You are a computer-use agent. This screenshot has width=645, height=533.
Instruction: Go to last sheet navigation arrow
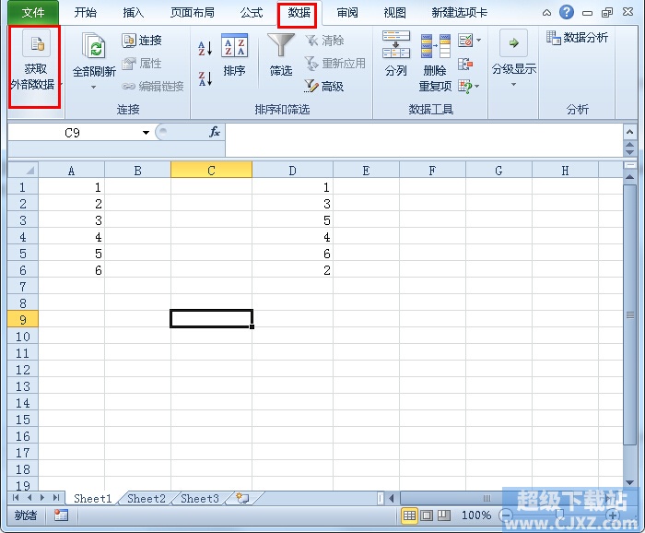click(56, 498)
